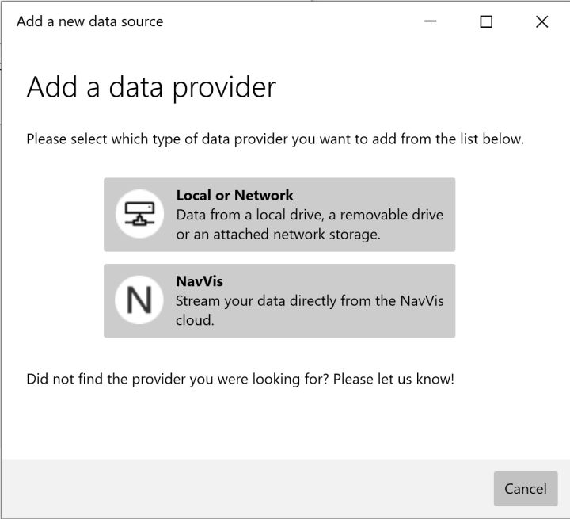Click empty title bar area of dialog

point(293,21)
